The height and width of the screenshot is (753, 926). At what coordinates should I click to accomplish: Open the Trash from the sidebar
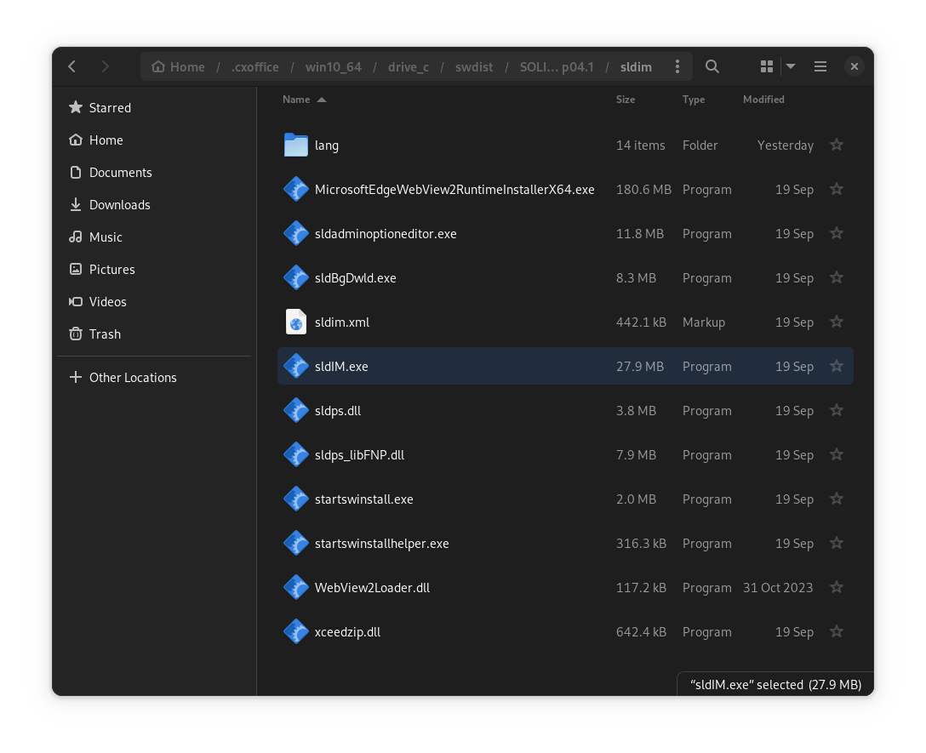(76, 334)
